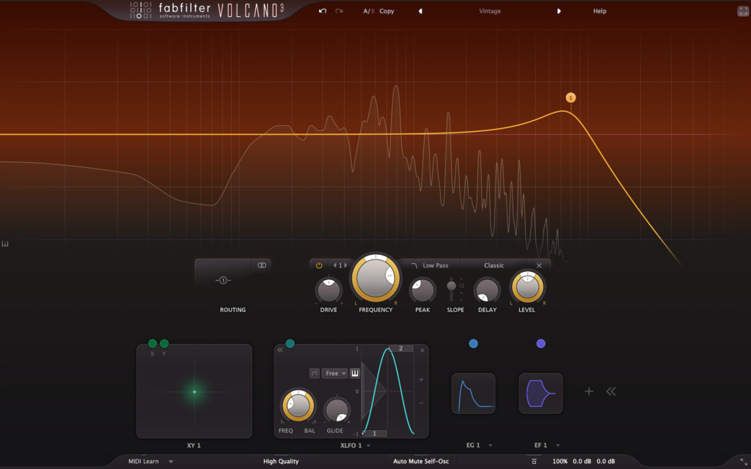Click the filter Slope slider
751x469 pixels.
click(x=452, y=289)
